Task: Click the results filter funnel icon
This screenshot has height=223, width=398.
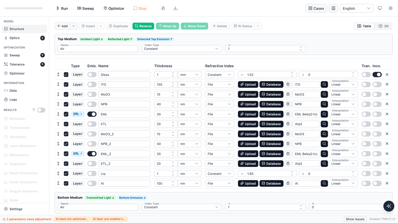Action: coord(34,110)
